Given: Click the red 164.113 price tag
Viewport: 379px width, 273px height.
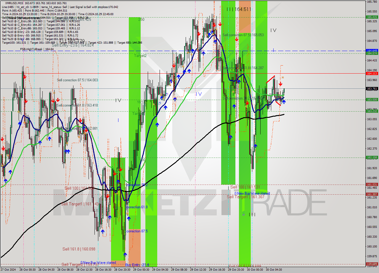Looking at the screenshot, I should (372, 73).
